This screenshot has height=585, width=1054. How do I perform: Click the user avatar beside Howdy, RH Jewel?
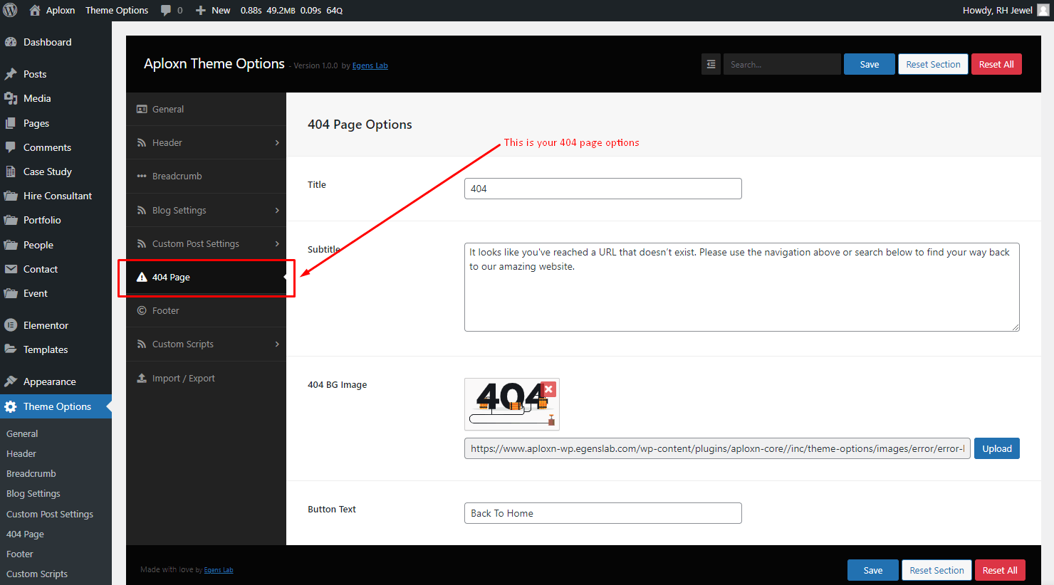click(x=1043, y=10)
